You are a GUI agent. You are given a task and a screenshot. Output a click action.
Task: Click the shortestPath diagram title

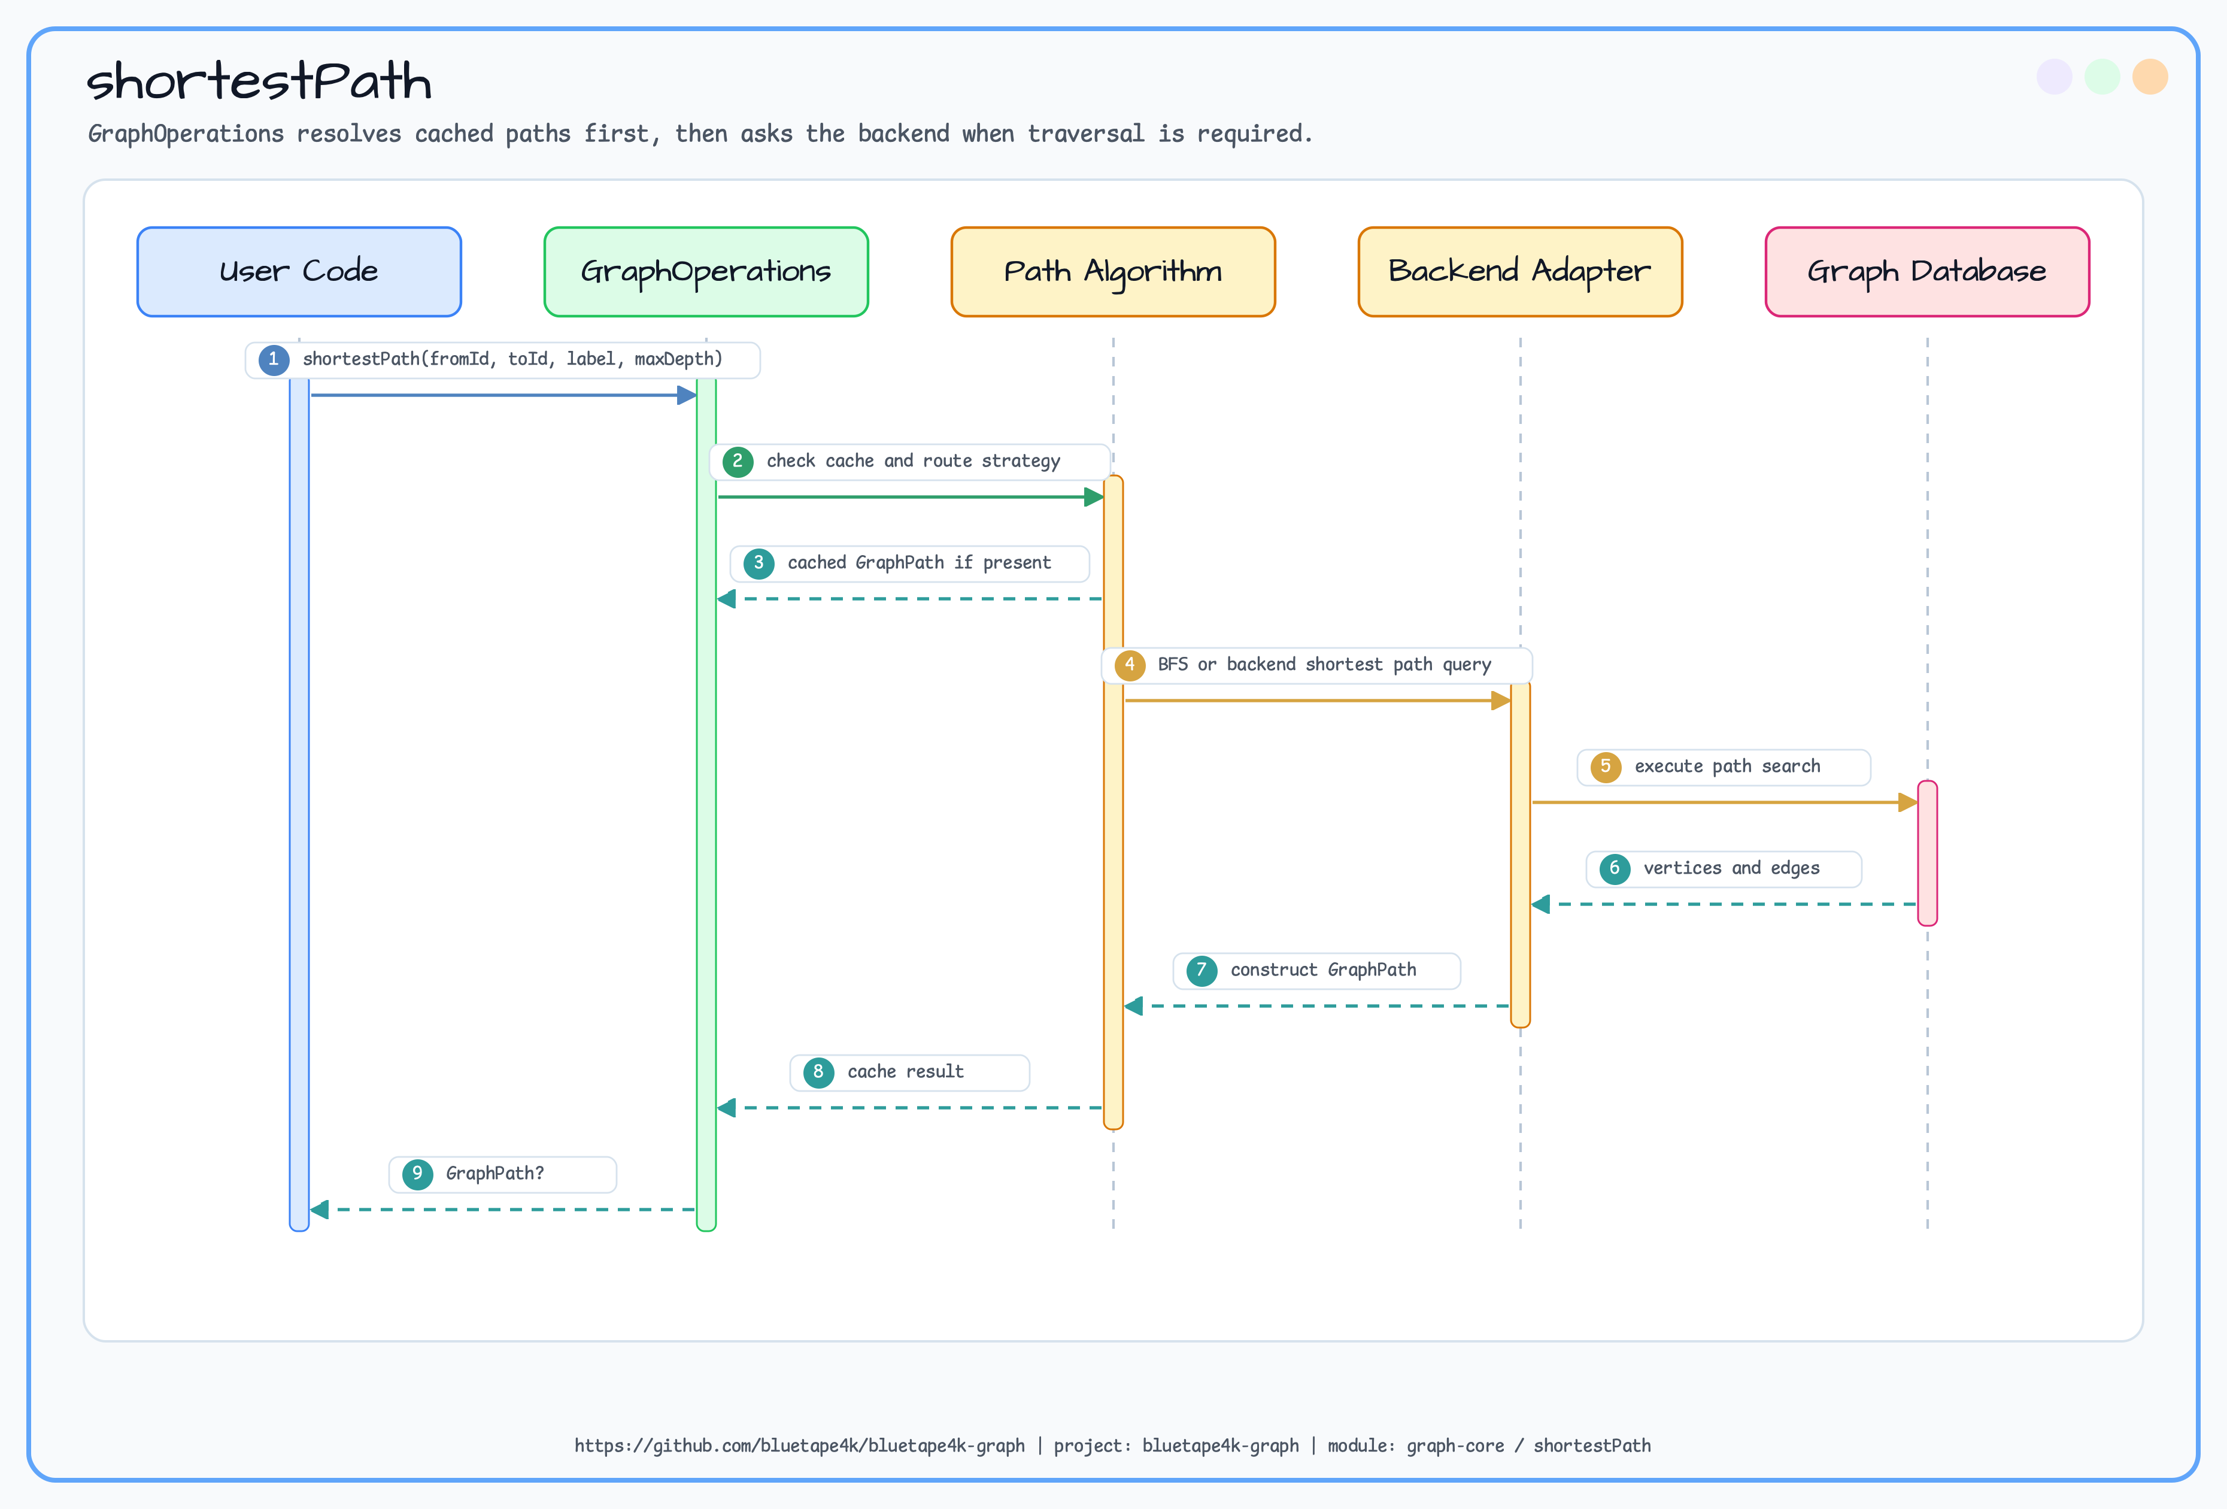[259, 80]
